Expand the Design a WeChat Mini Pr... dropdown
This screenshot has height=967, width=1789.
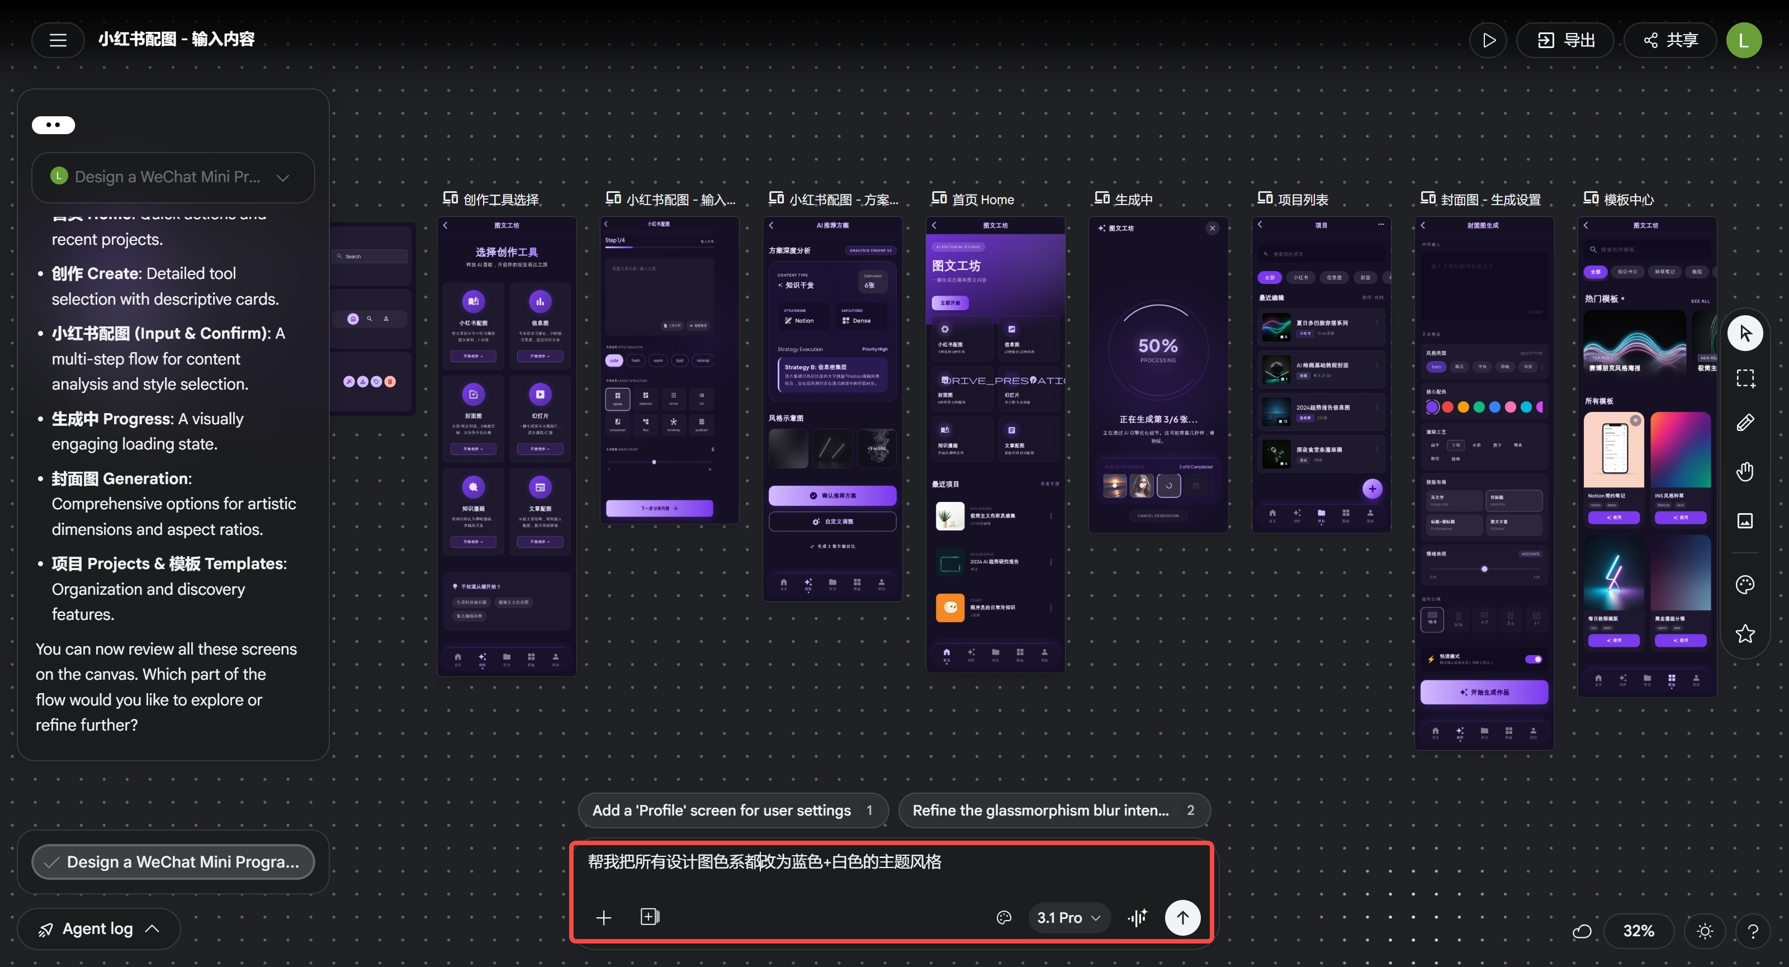173,177
